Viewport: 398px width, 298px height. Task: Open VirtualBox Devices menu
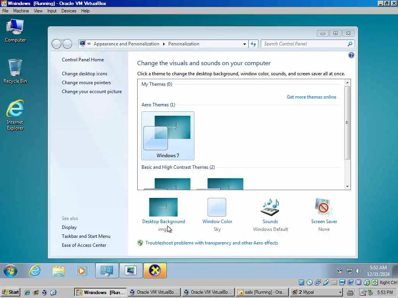69,11
